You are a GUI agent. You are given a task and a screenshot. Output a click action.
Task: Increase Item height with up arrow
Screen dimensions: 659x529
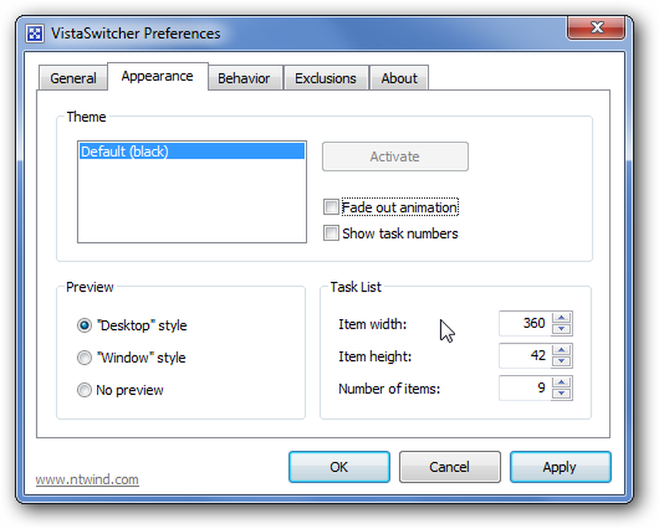(561, 350)
